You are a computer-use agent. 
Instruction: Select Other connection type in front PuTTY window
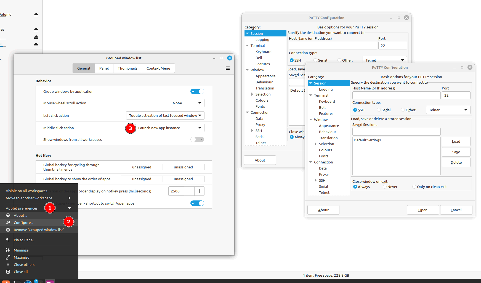coord(403,110)
